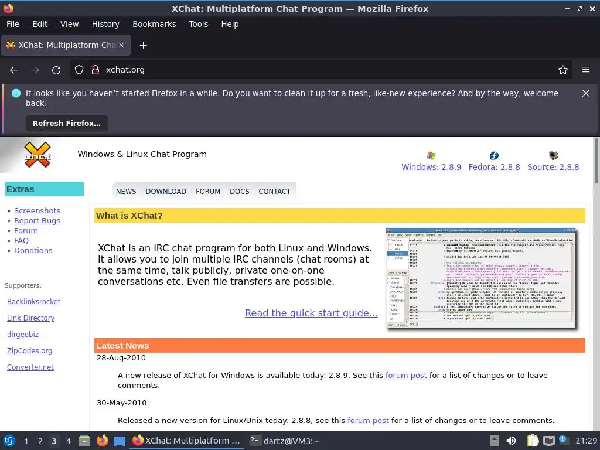The height and width of the screenshot is (450, 600).
Task: Click the forward navigation arrow
Action: tap(35, 70)
